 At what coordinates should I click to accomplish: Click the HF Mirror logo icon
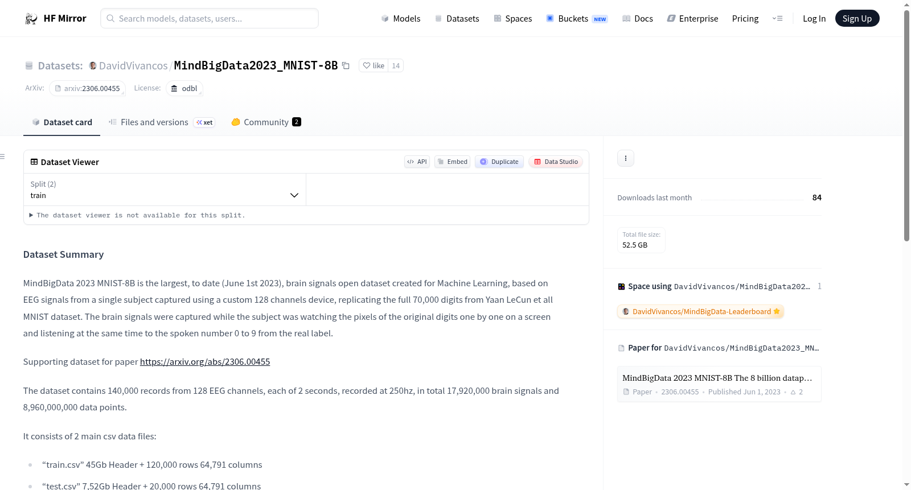[x=31, y=19]
